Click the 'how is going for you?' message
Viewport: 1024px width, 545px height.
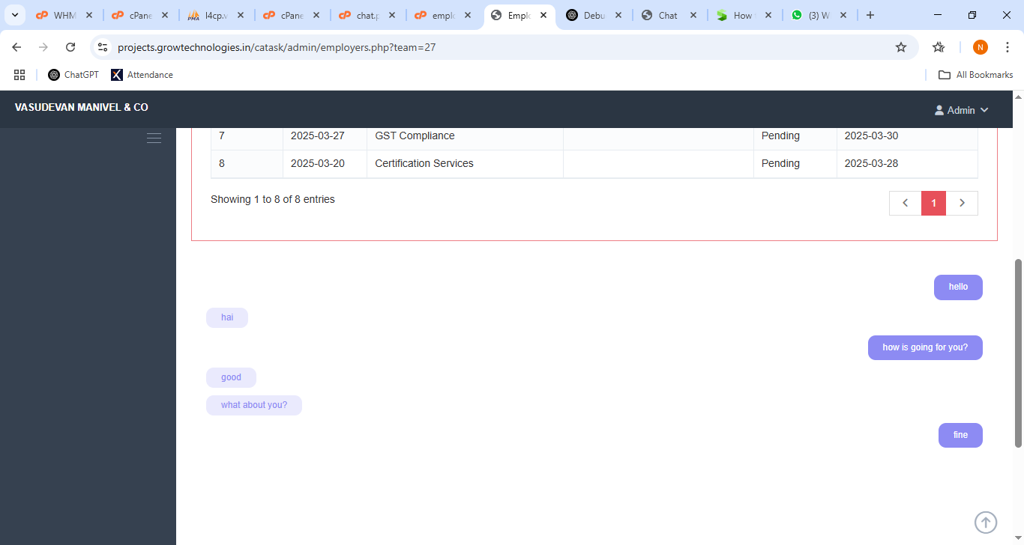click(x=925, y=347)
